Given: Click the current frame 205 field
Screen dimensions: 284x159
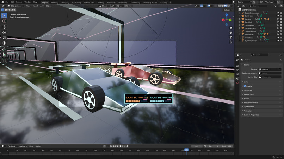Looking at the screenshot, I should [x=197, y=146].
